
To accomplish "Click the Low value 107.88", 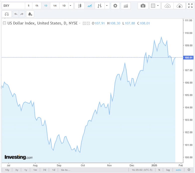I will 130,23.
